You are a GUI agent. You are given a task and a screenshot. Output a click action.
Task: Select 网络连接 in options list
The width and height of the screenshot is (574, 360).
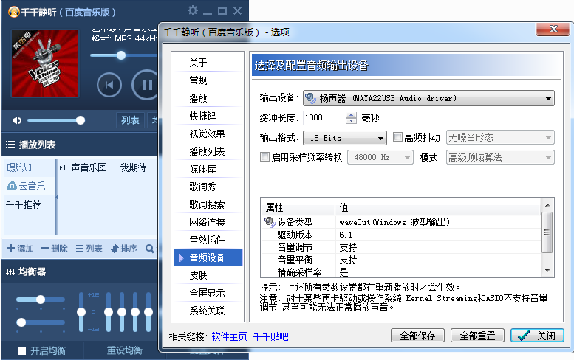tap(208, 222)
